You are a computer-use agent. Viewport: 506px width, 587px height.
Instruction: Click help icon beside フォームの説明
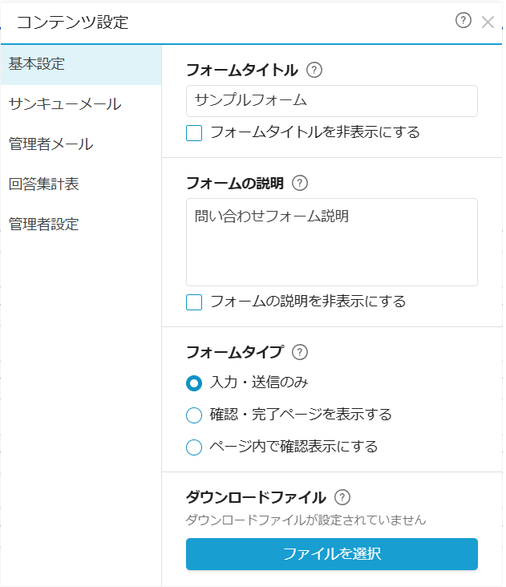[300, 183]
